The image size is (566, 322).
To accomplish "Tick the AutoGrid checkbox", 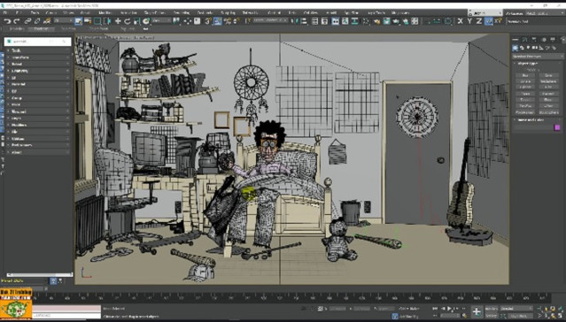I will tap(533, 69).
